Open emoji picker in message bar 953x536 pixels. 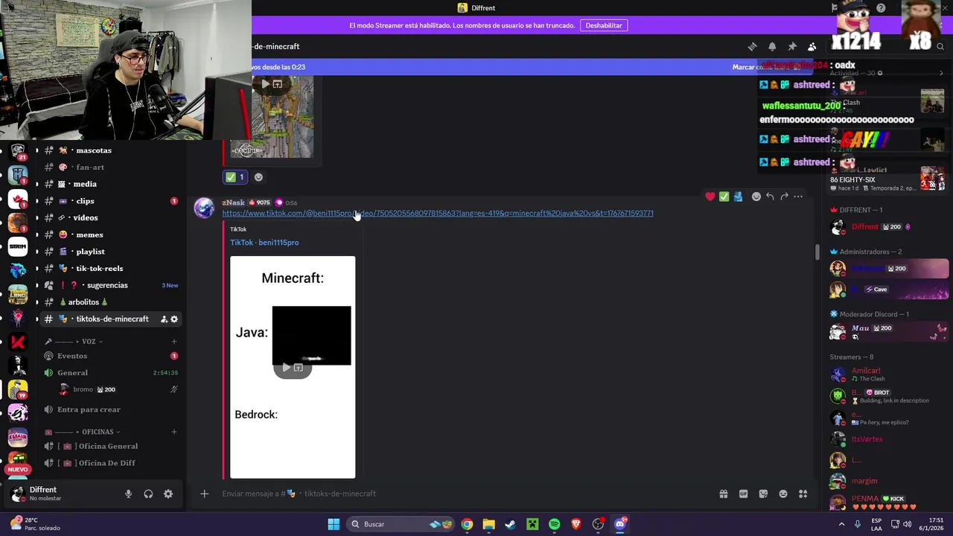783,494
